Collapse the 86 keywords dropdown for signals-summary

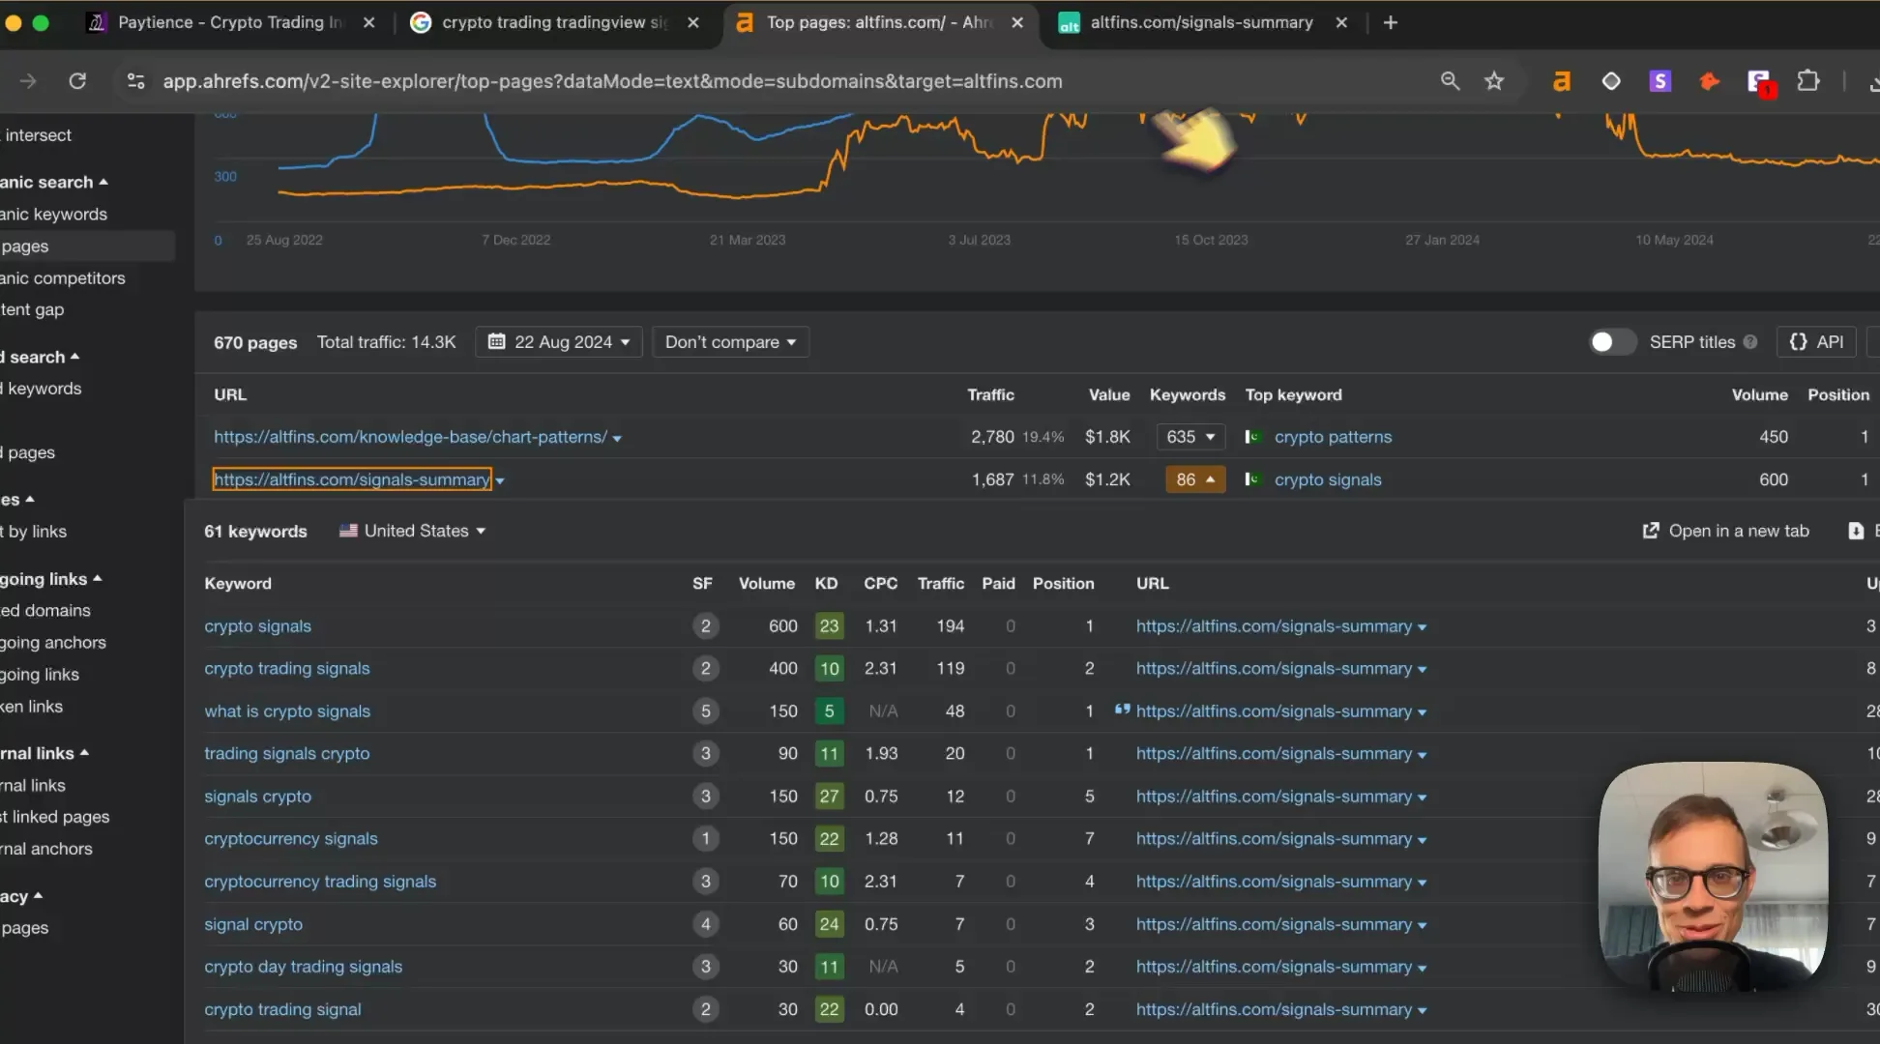click(x=1195, y=479)
